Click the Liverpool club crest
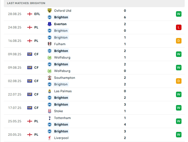 pos(50,138)
